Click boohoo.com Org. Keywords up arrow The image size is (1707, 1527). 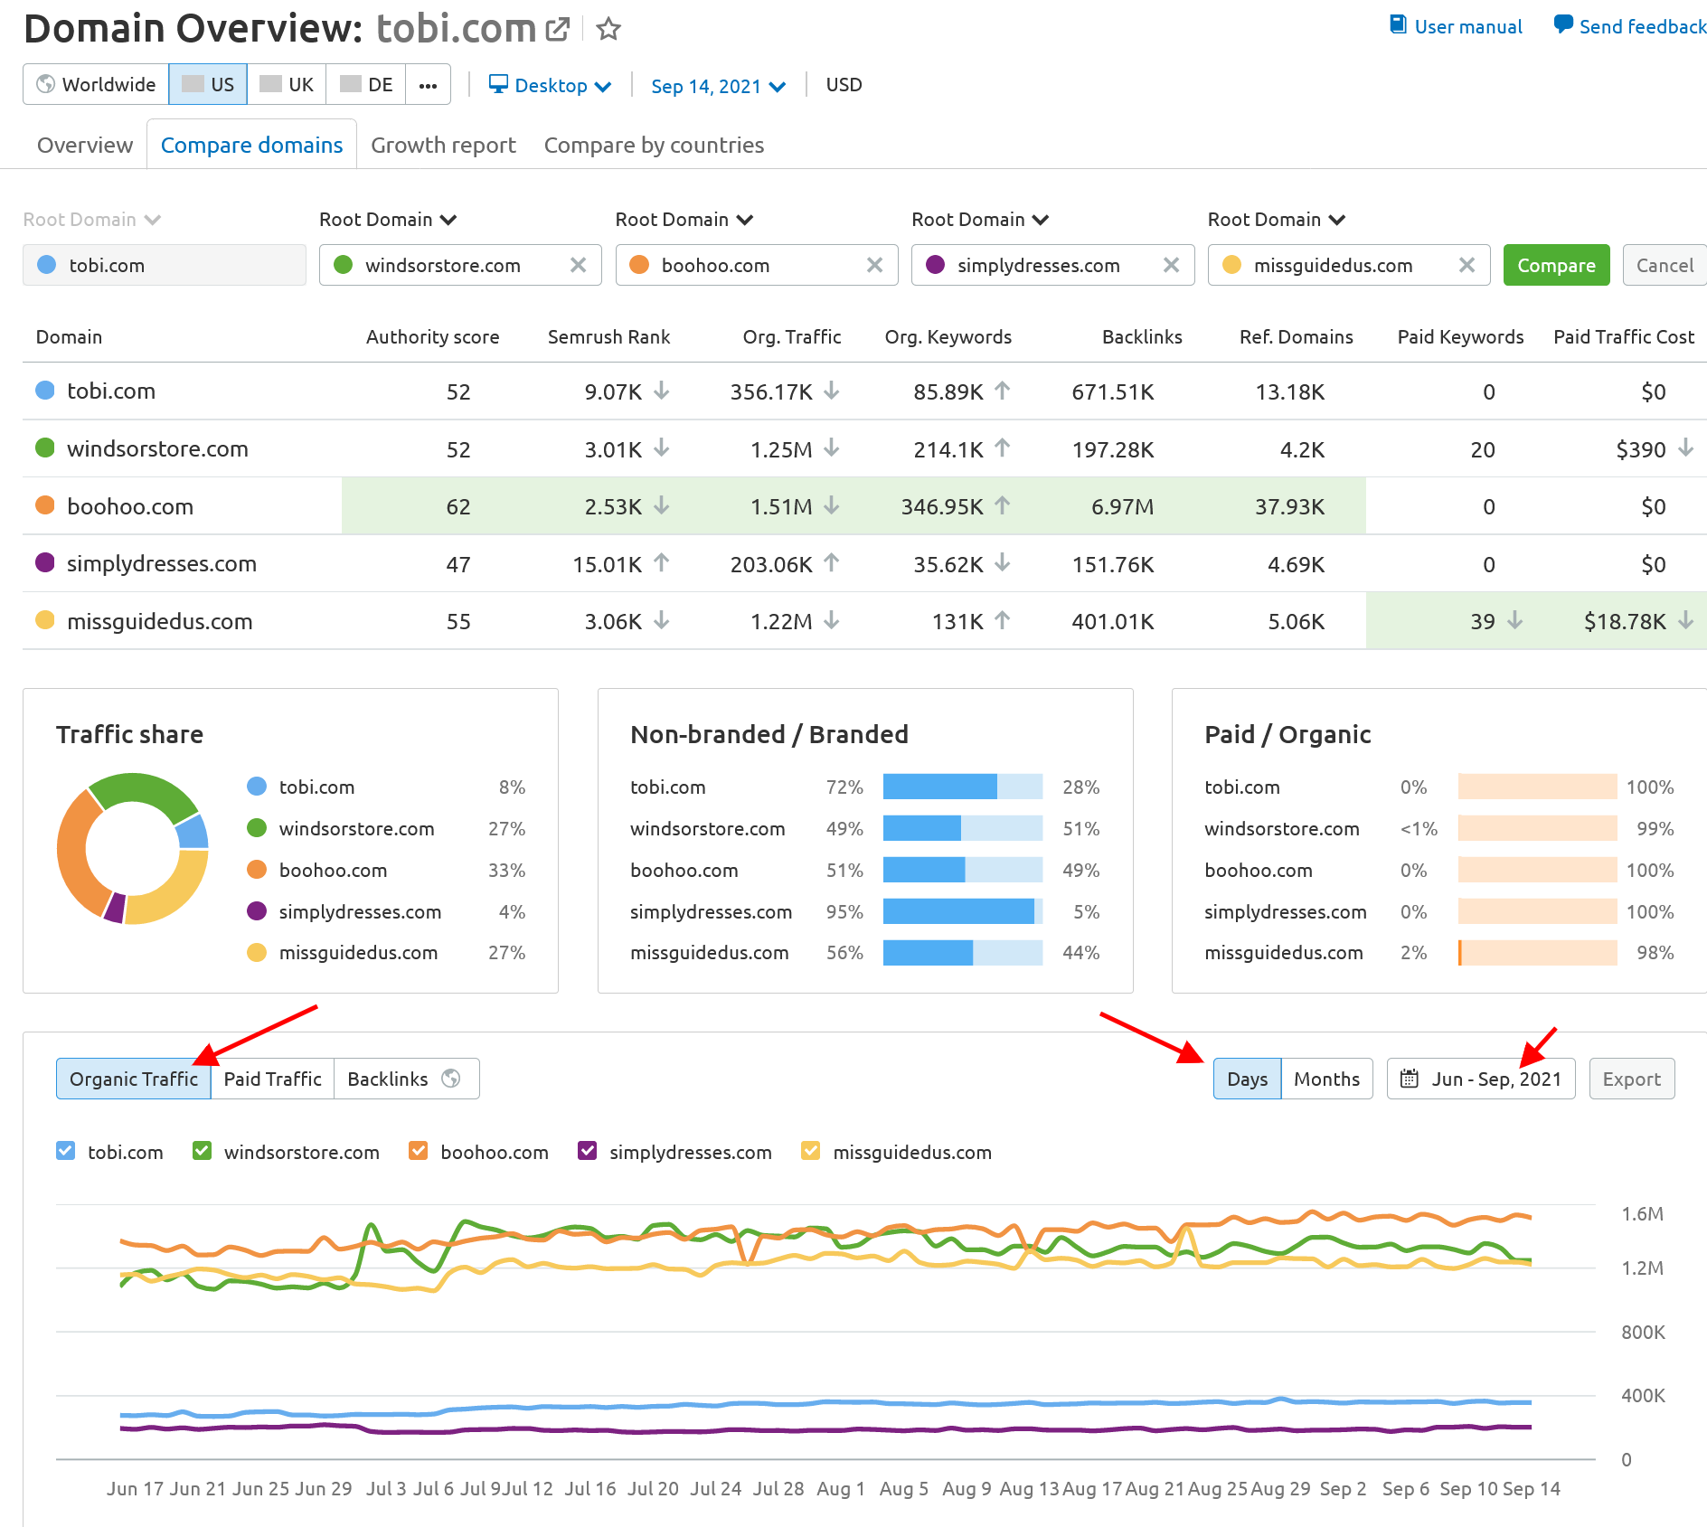pos(1002,505)
